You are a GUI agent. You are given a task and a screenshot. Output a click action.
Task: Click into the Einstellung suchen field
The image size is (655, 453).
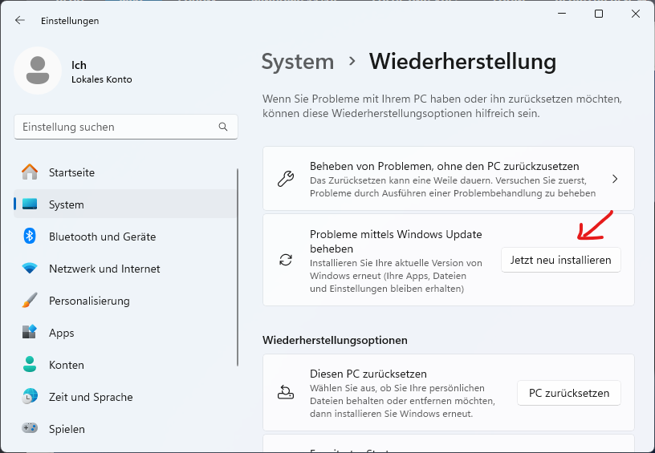116,127
